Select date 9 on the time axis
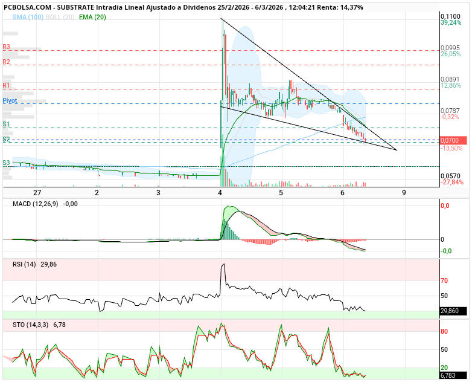472x382 pixels. tap(403, 192)
